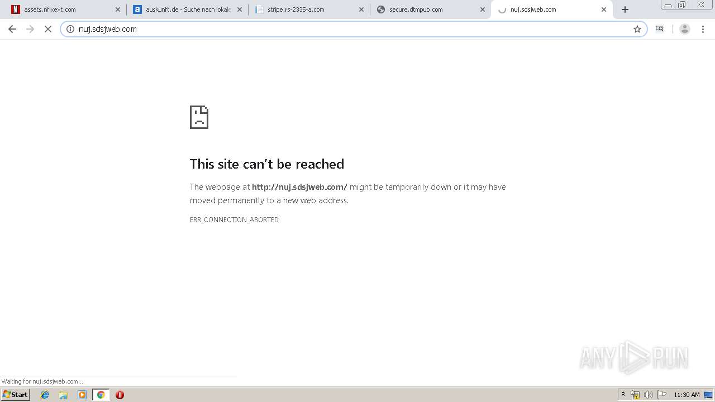This screenshot has height=402, width=715.
Task: Close the assets.nflxext.com tab
Action: [118, 9]
